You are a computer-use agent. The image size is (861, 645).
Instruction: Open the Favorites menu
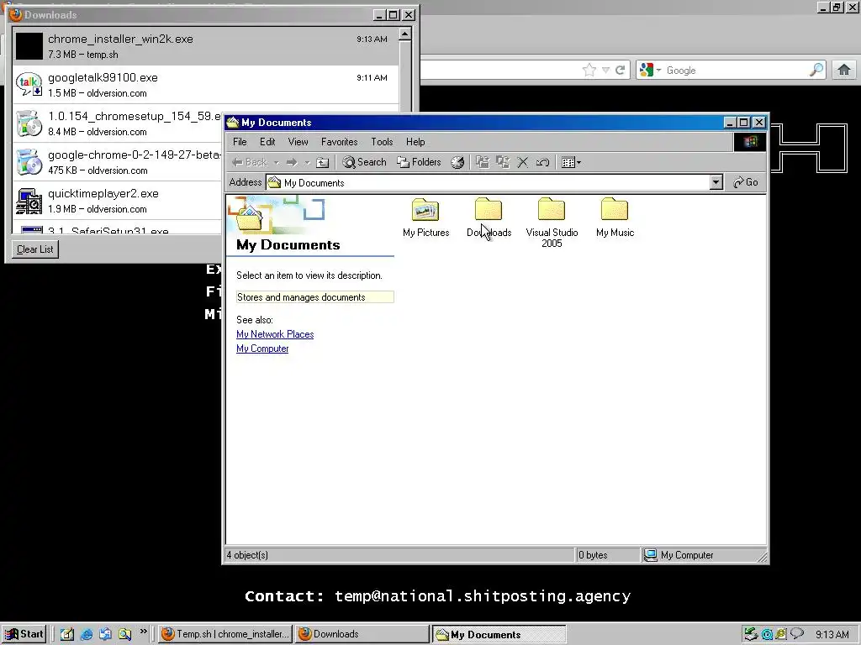click(x=340, y=142)
